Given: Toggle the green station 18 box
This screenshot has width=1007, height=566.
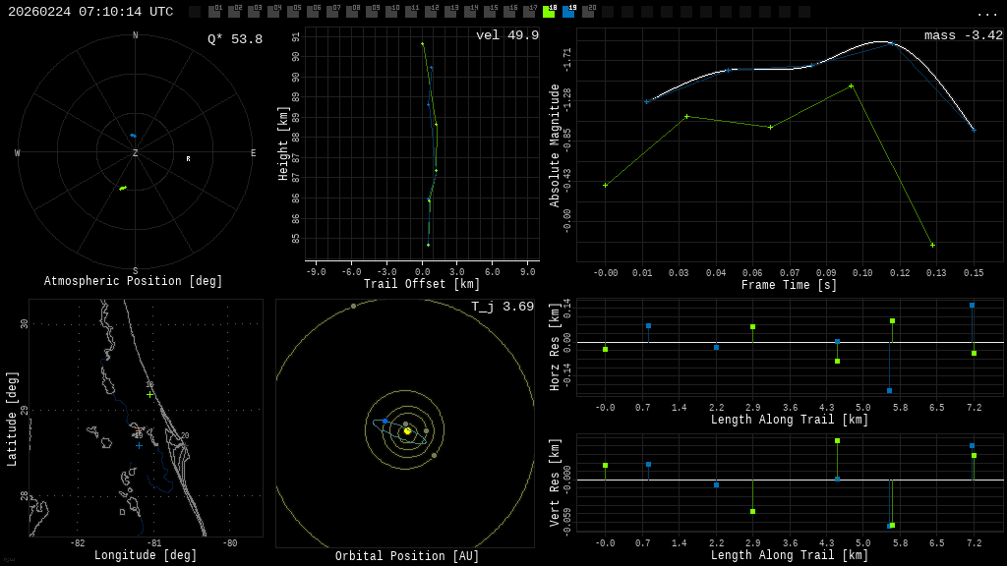Looking at the screenshot, I should [549, 12].
